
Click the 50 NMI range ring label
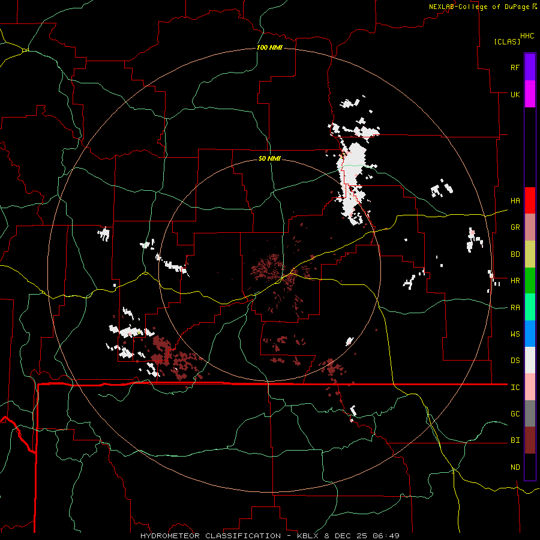pyautogui.click(x=269, y=158)
